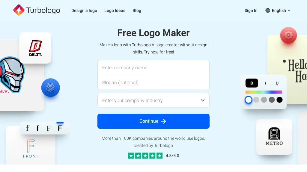Focus the company name input field

(x=153, y=68)
